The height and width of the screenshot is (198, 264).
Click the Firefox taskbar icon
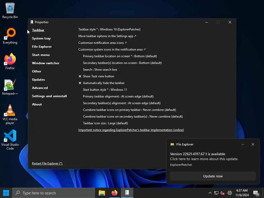click(114, 193)
